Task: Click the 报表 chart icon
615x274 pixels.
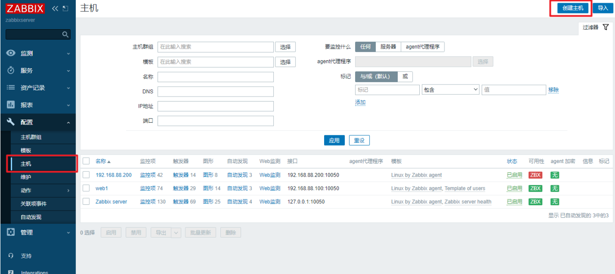Action: [x=11, y=105]
